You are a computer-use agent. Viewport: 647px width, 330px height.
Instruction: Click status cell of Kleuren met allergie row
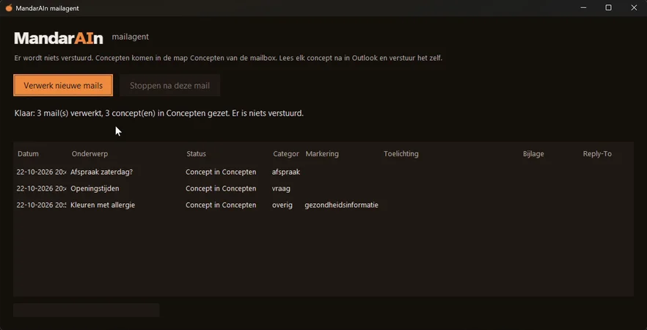(221, 205)
